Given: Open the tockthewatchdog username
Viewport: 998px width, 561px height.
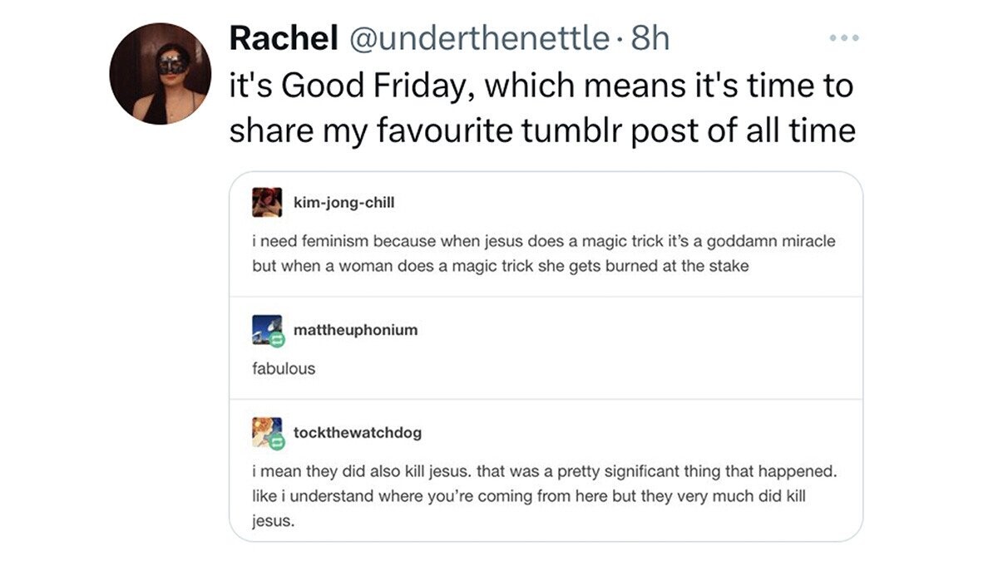Looking at the screenshot, I should click(x=358, y=432).
